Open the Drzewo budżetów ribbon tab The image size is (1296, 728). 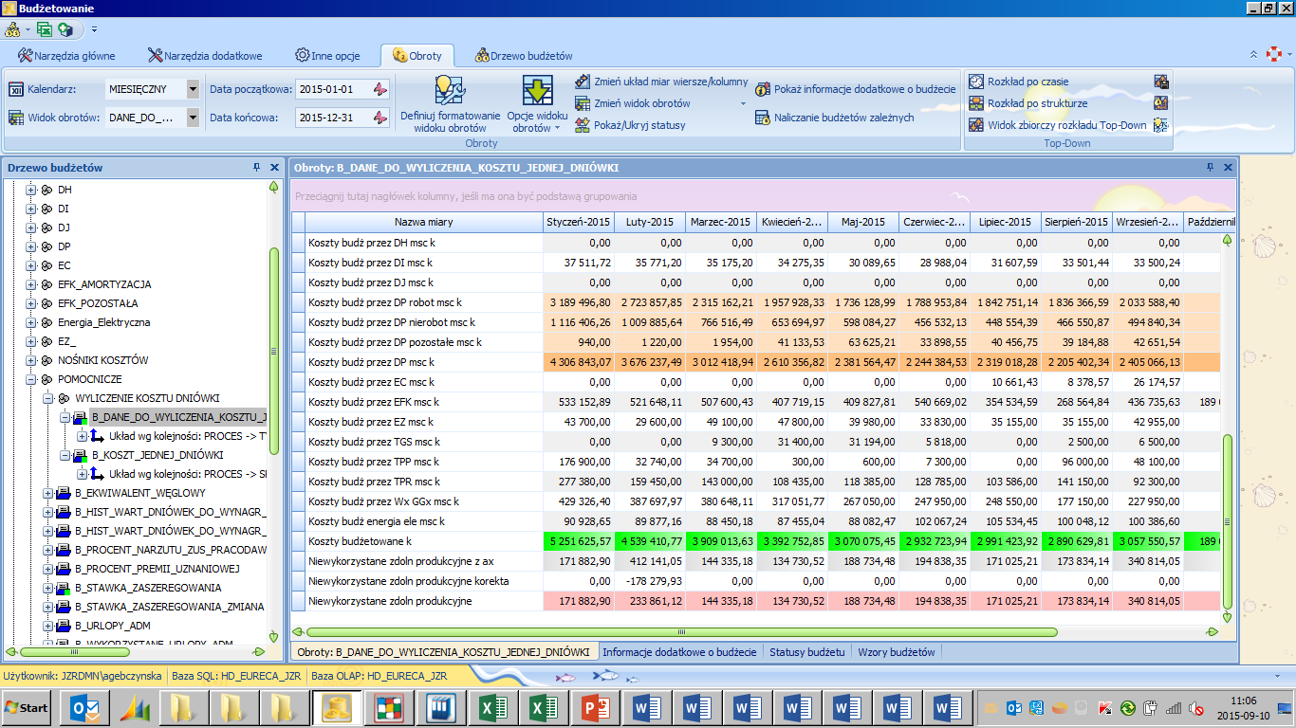click(524, 56)
